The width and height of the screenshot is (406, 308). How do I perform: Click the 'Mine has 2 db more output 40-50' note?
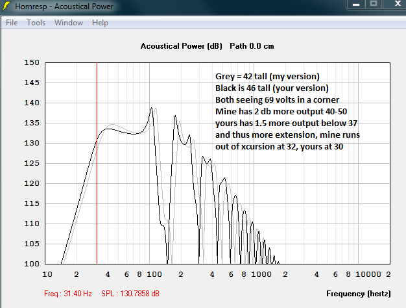281,112
